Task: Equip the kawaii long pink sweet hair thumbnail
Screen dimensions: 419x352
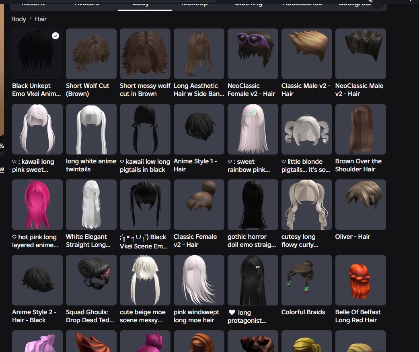Action: coord(37,129)
